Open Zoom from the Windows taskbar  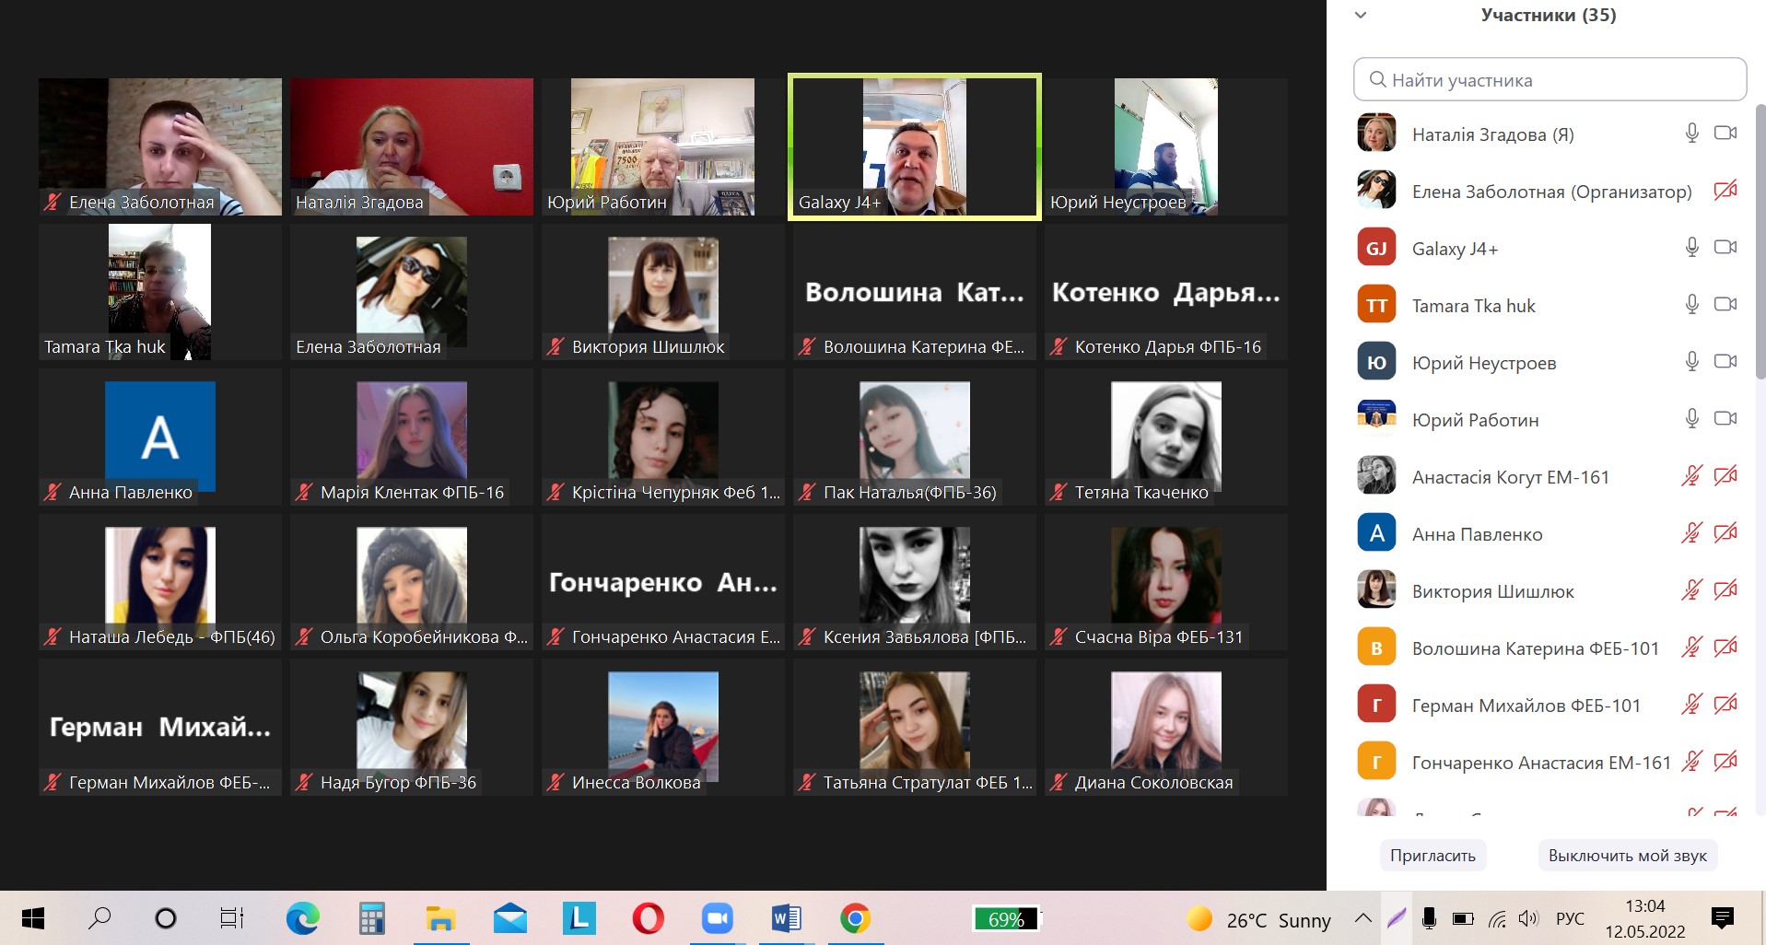tap(717, 918)
